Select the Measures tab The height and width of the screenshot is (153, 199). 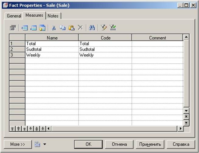click(x=34, y=15)
